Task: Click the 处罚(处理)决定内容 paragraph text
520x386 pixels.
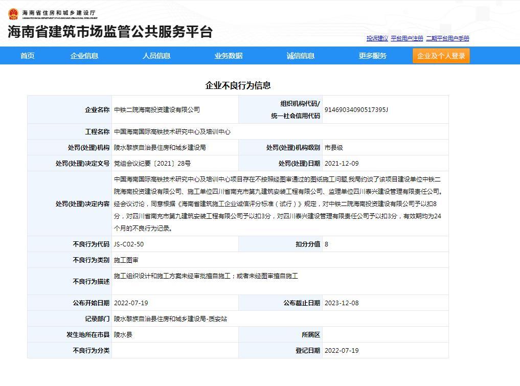Action: point(278,203)
